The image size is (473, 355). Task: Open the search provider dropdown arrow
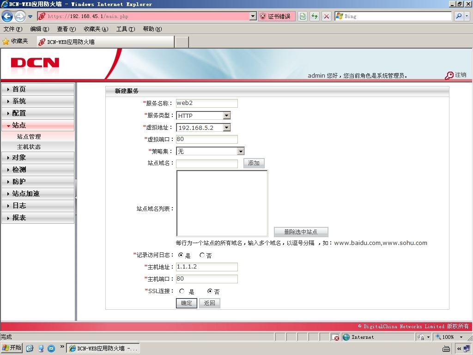(467, 16)
